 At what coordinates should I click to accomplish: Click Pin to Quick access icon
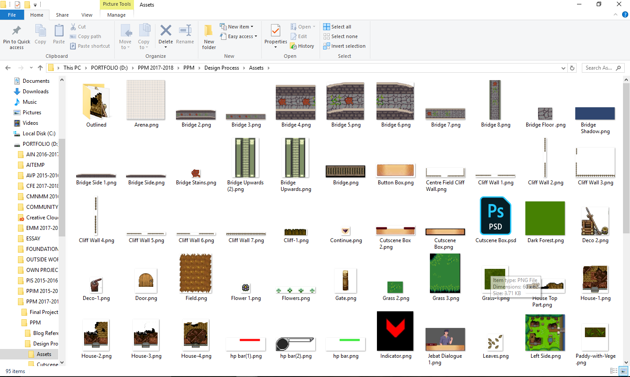click(x=16, y=31)
